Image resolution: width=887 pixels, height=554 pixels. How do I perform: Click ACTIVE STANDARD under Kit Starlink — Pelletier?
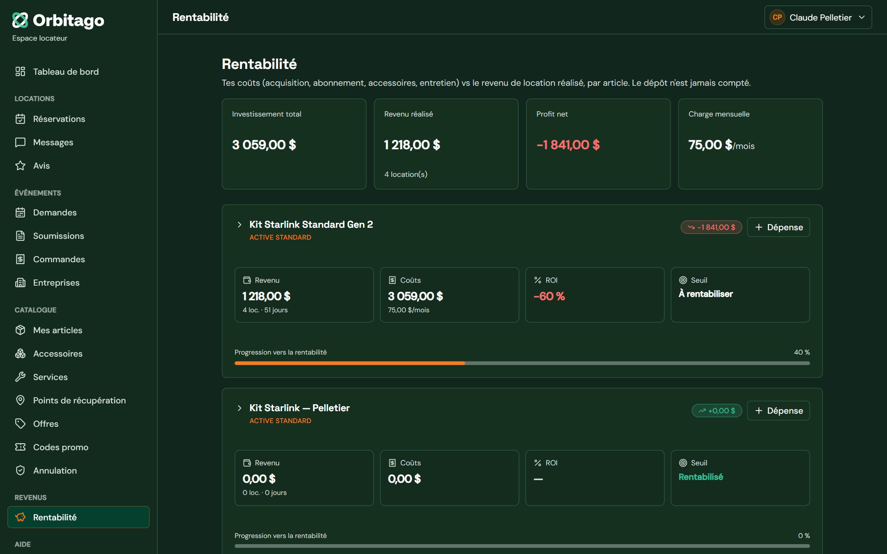tap(280, 421)
